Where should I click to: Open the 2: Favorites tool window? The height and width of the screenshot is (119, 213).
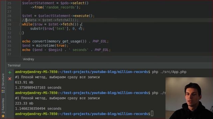pos(3,106)
